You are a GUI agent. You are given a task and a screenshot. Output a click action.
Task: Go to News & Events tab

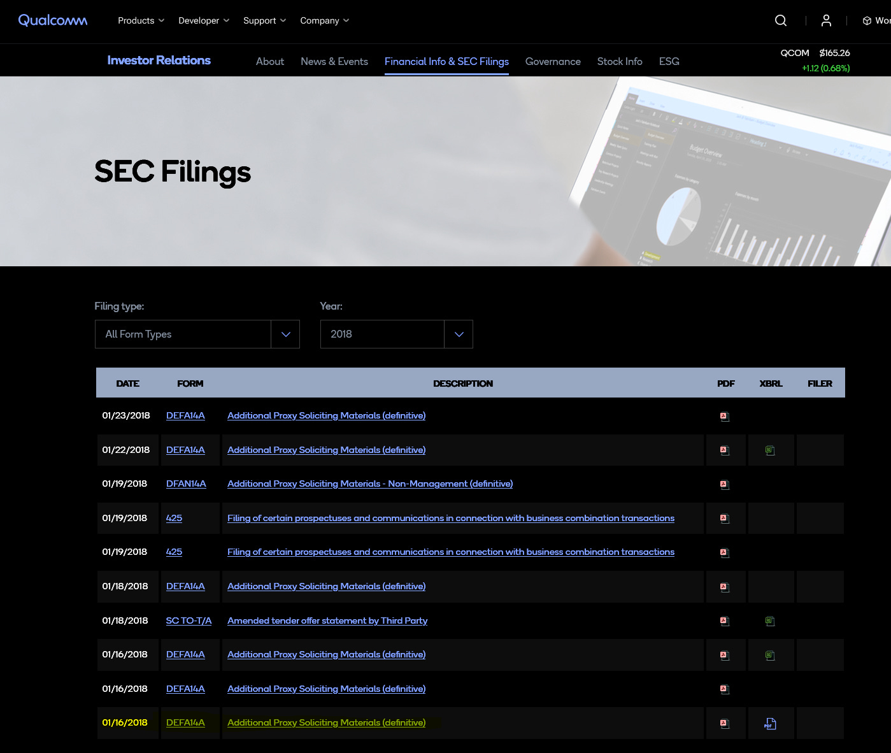coord(334,62)
